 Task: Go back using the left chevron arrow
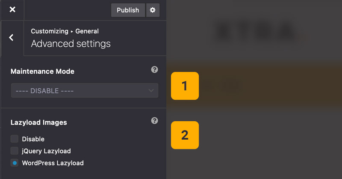tap(12, 38)
